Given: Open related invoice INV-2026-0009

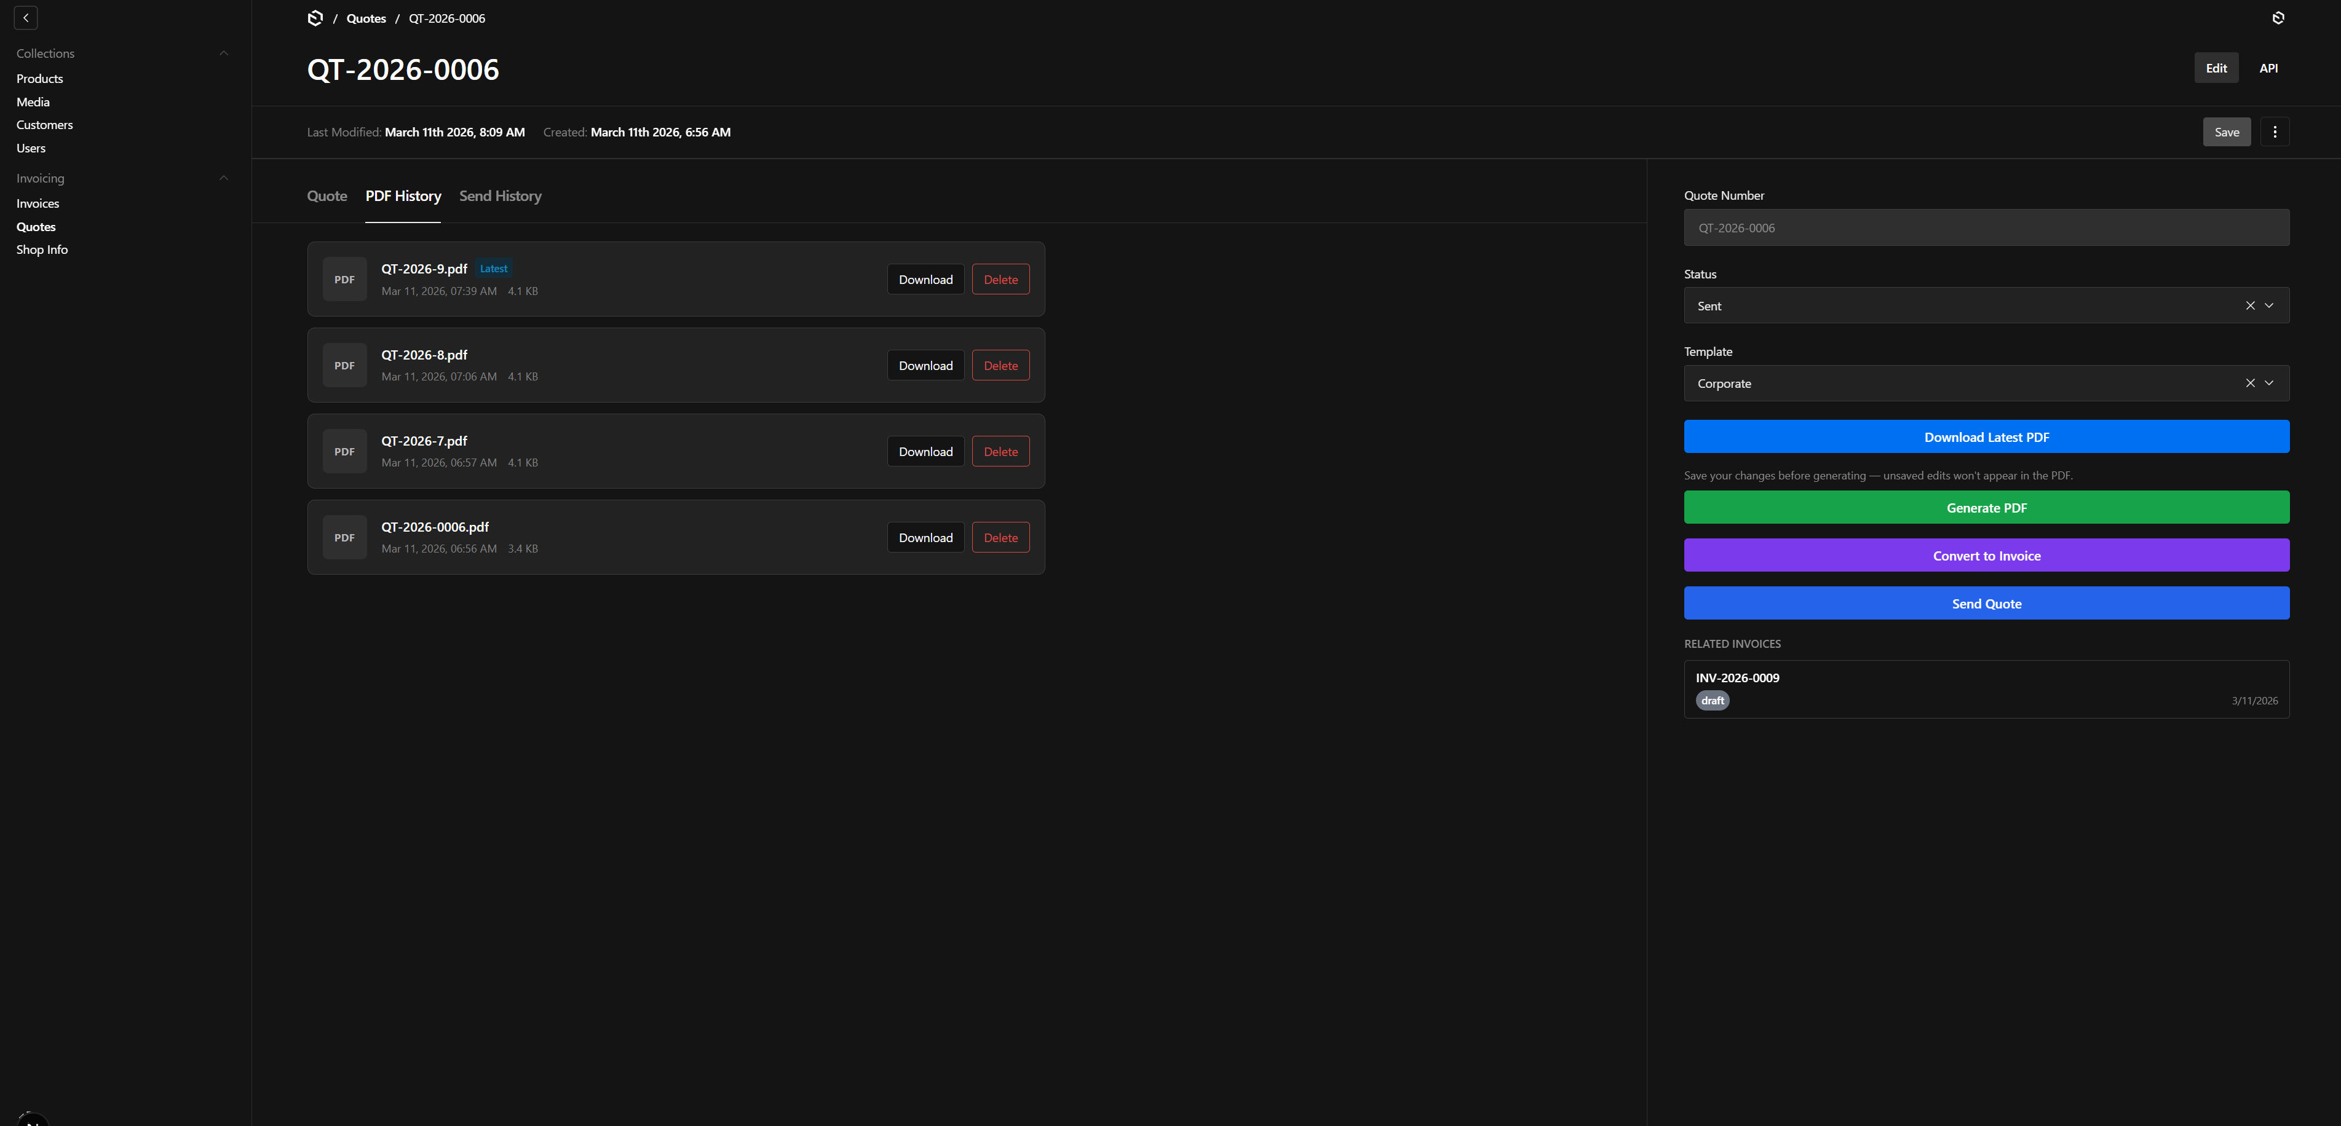Looking at the screenshot, I should tap(1987, 689).
